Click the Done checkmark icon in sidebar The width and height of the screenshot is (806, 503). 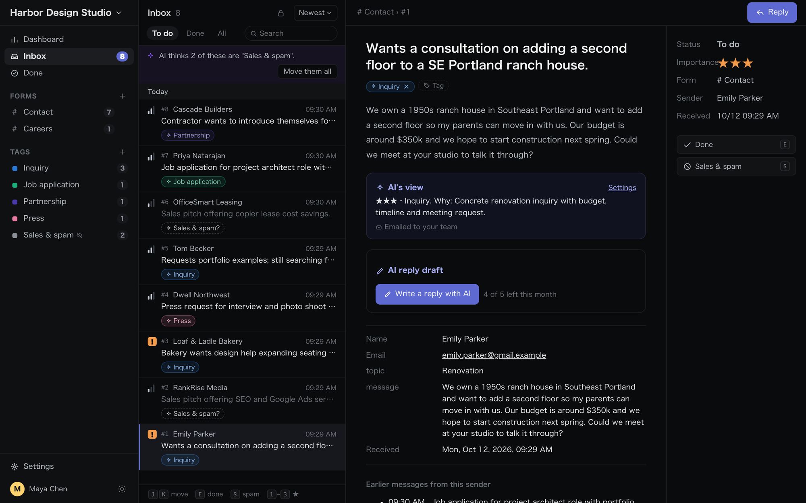coord(15,73)
